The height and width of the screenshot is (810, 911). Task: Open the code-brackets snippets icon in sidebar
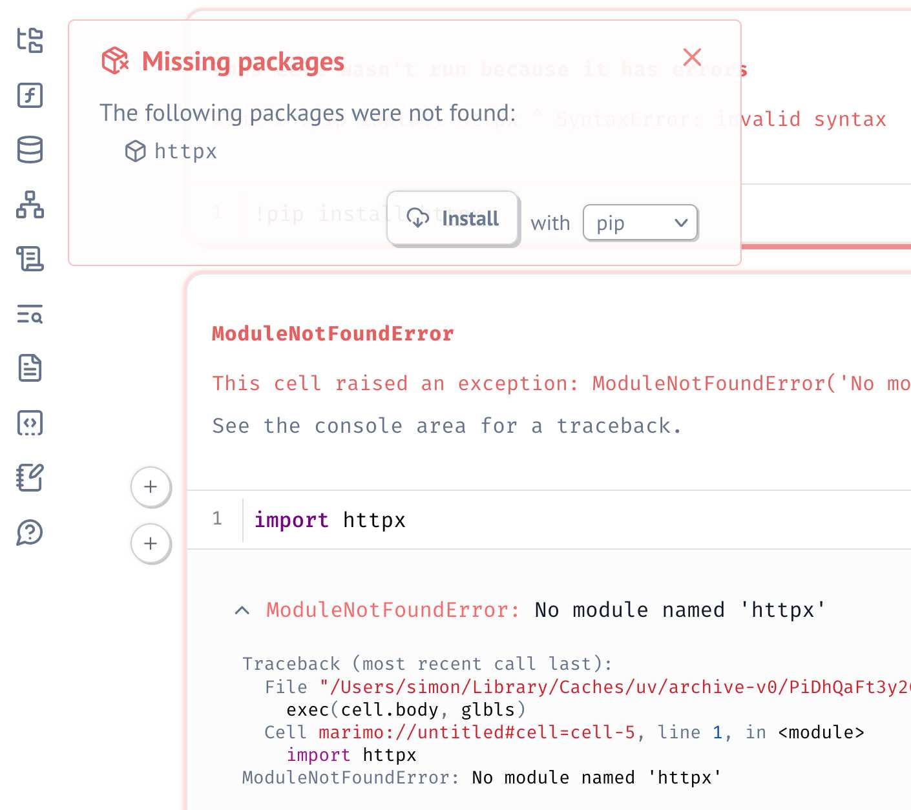30,423
